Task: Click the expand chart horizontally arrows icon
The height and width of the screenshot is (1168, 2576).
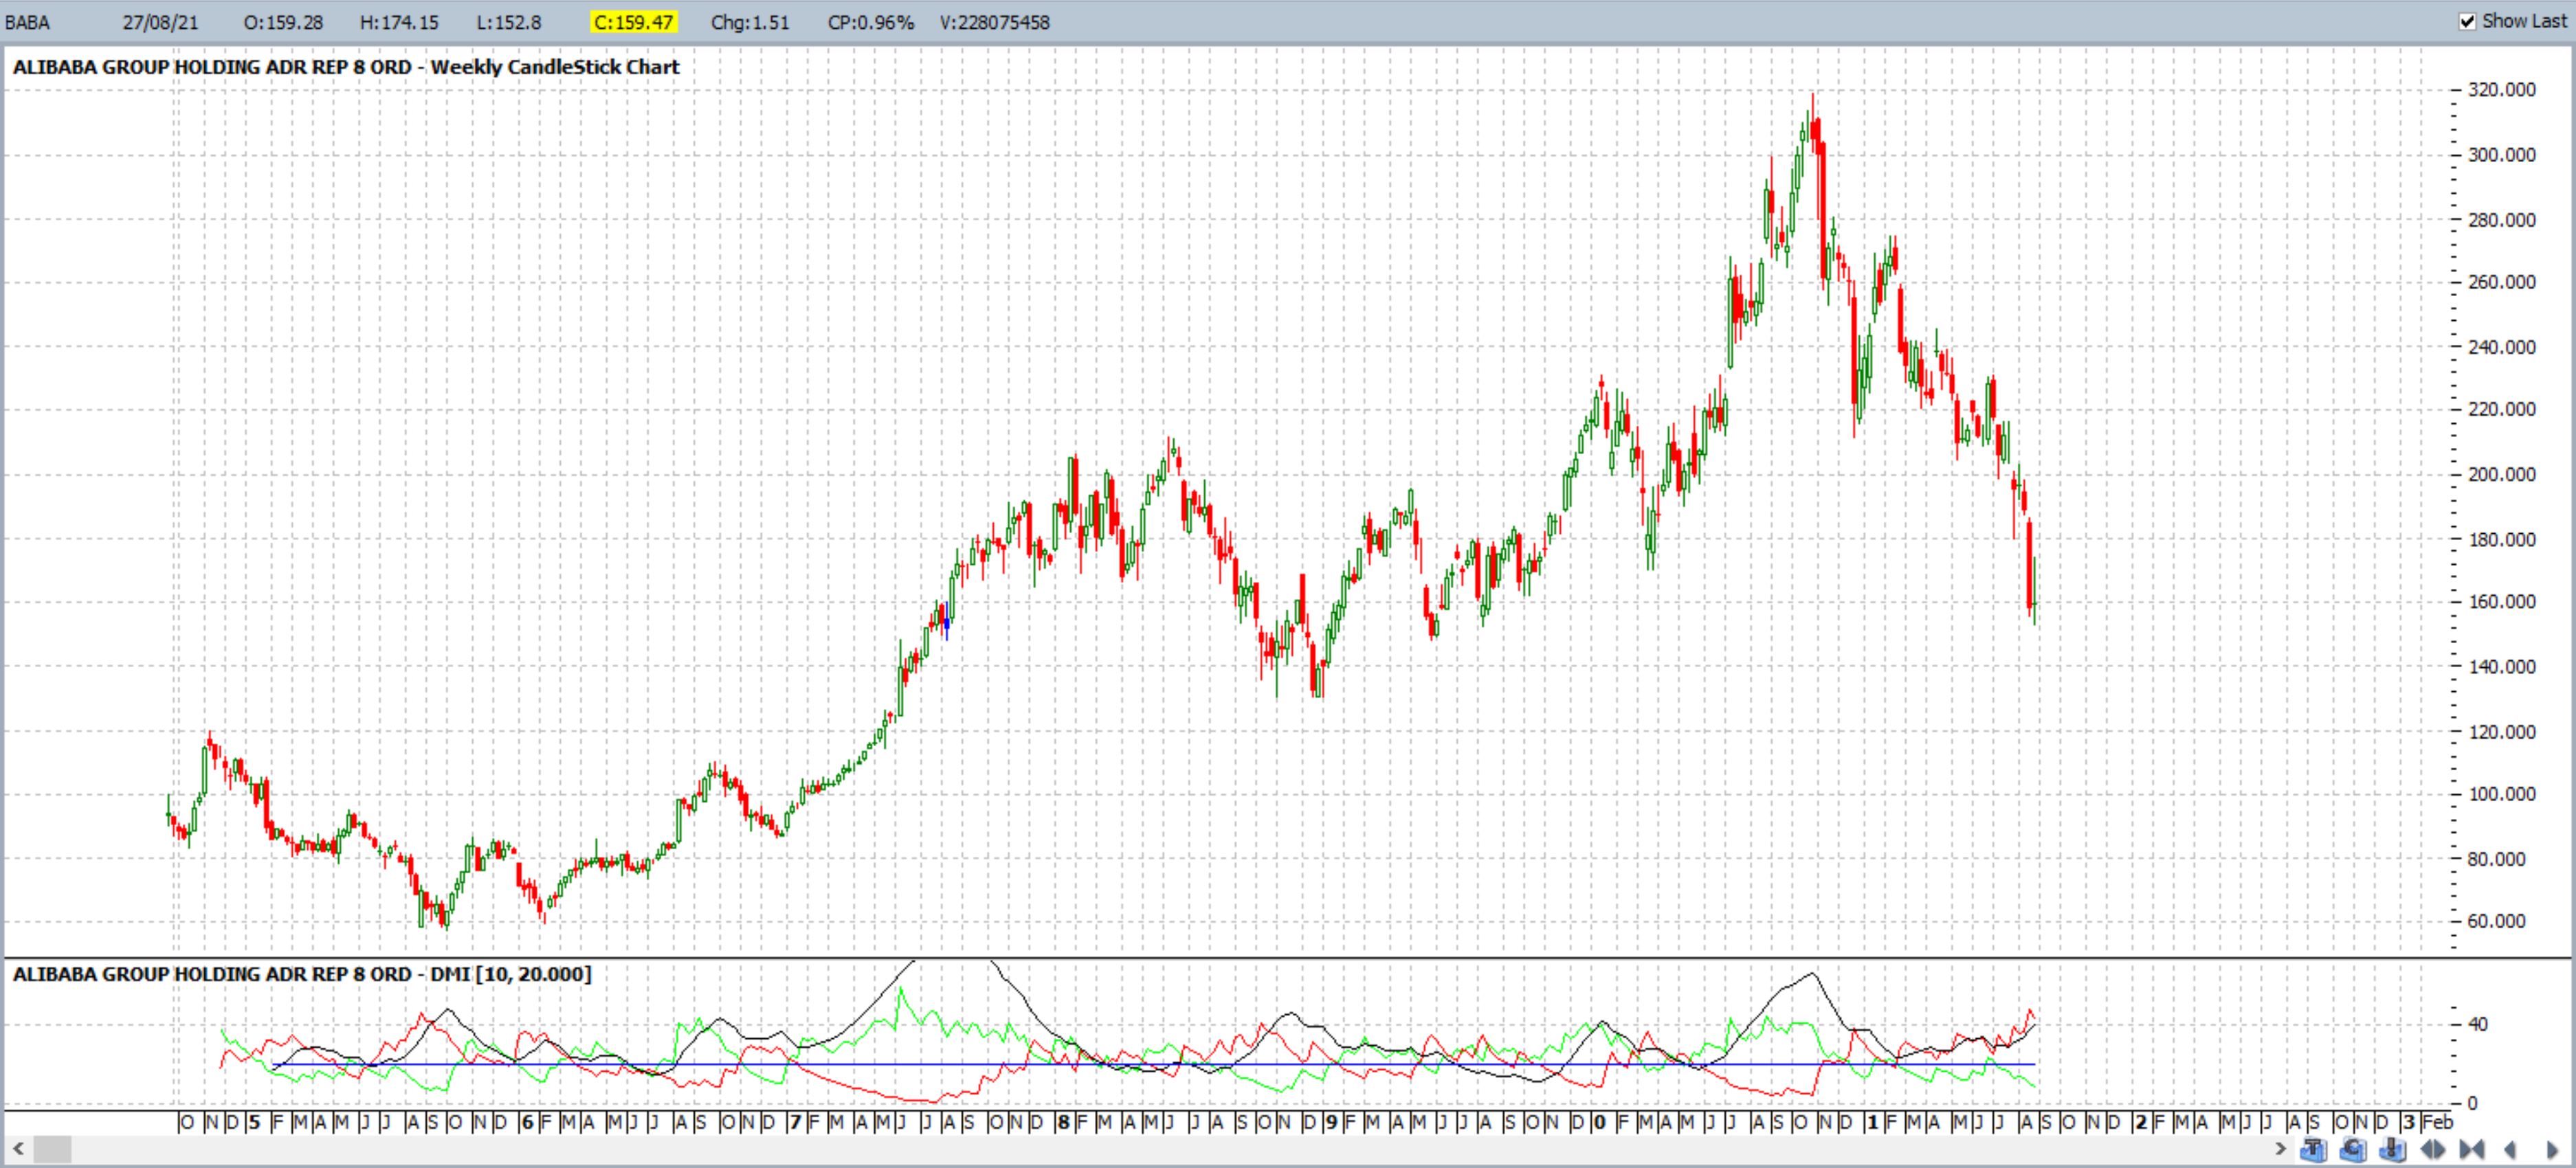Action: [x=2433, y=1150]
